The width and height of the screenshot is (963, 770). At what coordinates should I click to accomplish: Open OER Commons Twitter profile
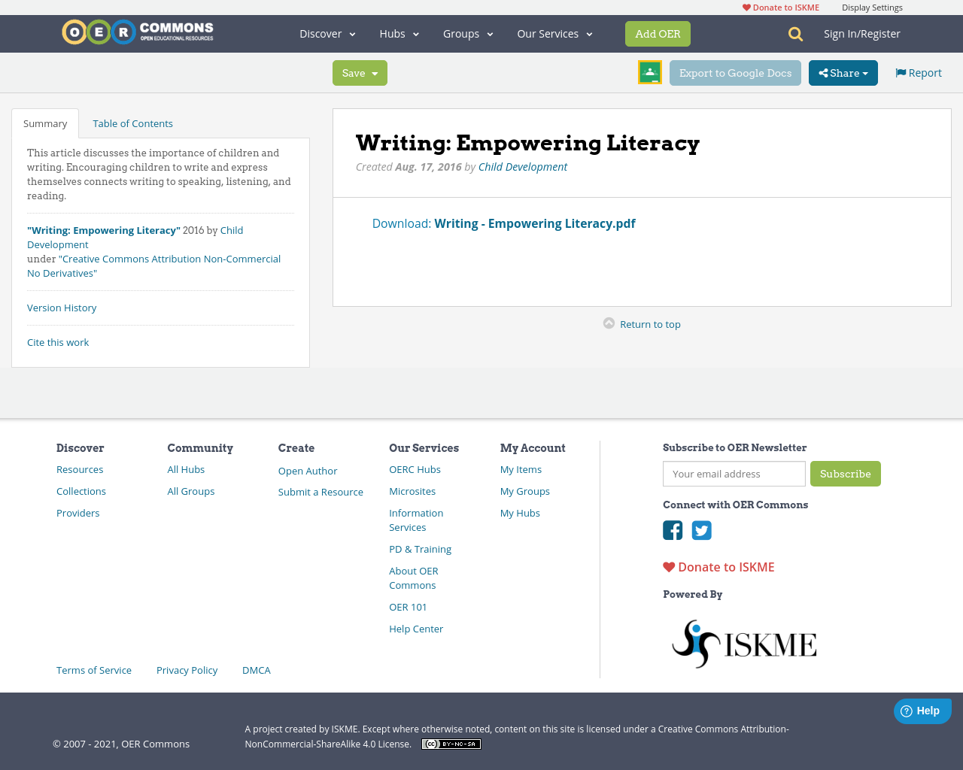tap(701, 531)
